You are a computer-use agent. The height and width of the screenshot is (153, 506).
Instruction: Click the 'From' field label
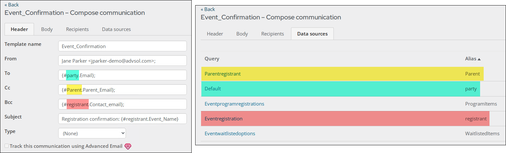[x=10, y=58]
